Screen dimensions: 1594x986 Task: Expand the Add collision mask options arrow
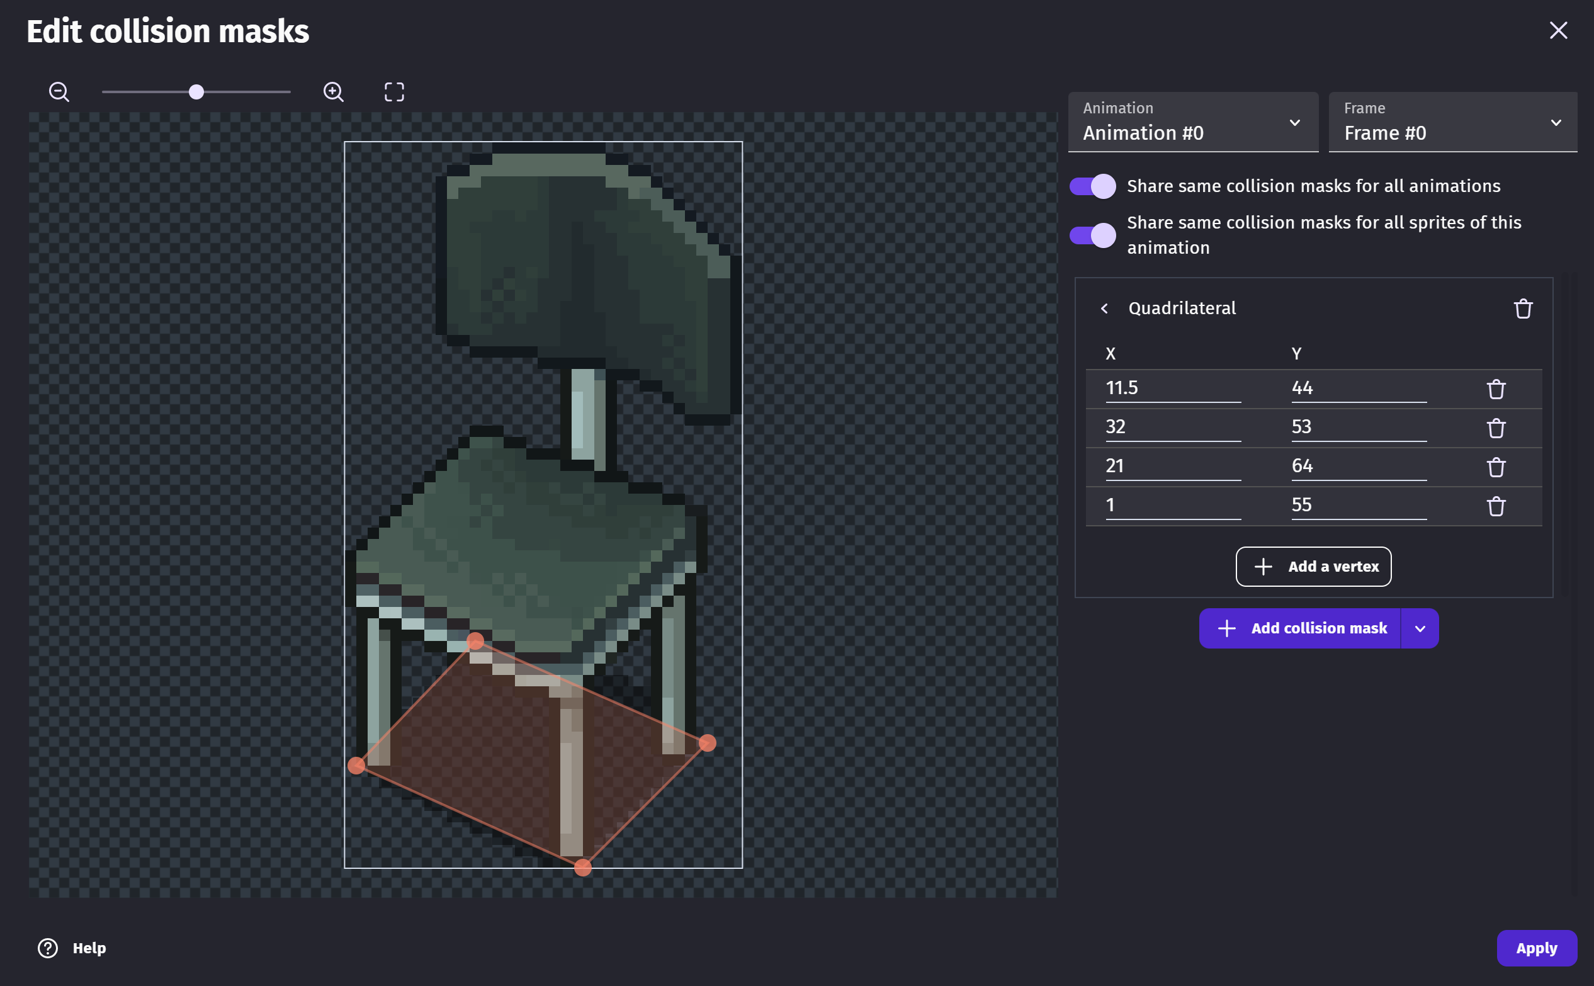(1419, 628)
